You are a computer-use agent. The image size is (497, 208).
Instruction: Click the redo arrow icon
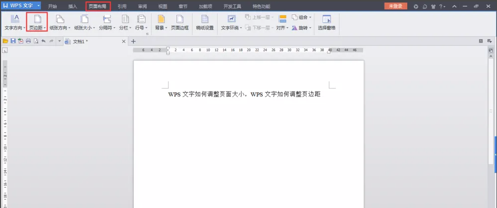click(51, 41)
